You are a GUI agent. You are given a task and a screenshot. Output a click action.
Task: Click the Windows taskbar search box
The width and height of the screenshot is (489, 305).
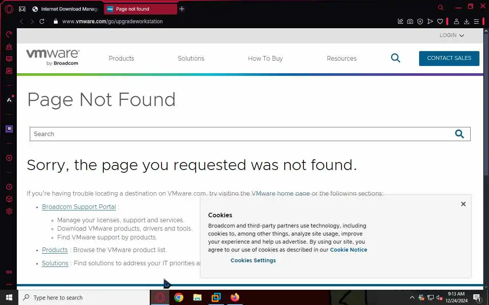pos(84,297)
